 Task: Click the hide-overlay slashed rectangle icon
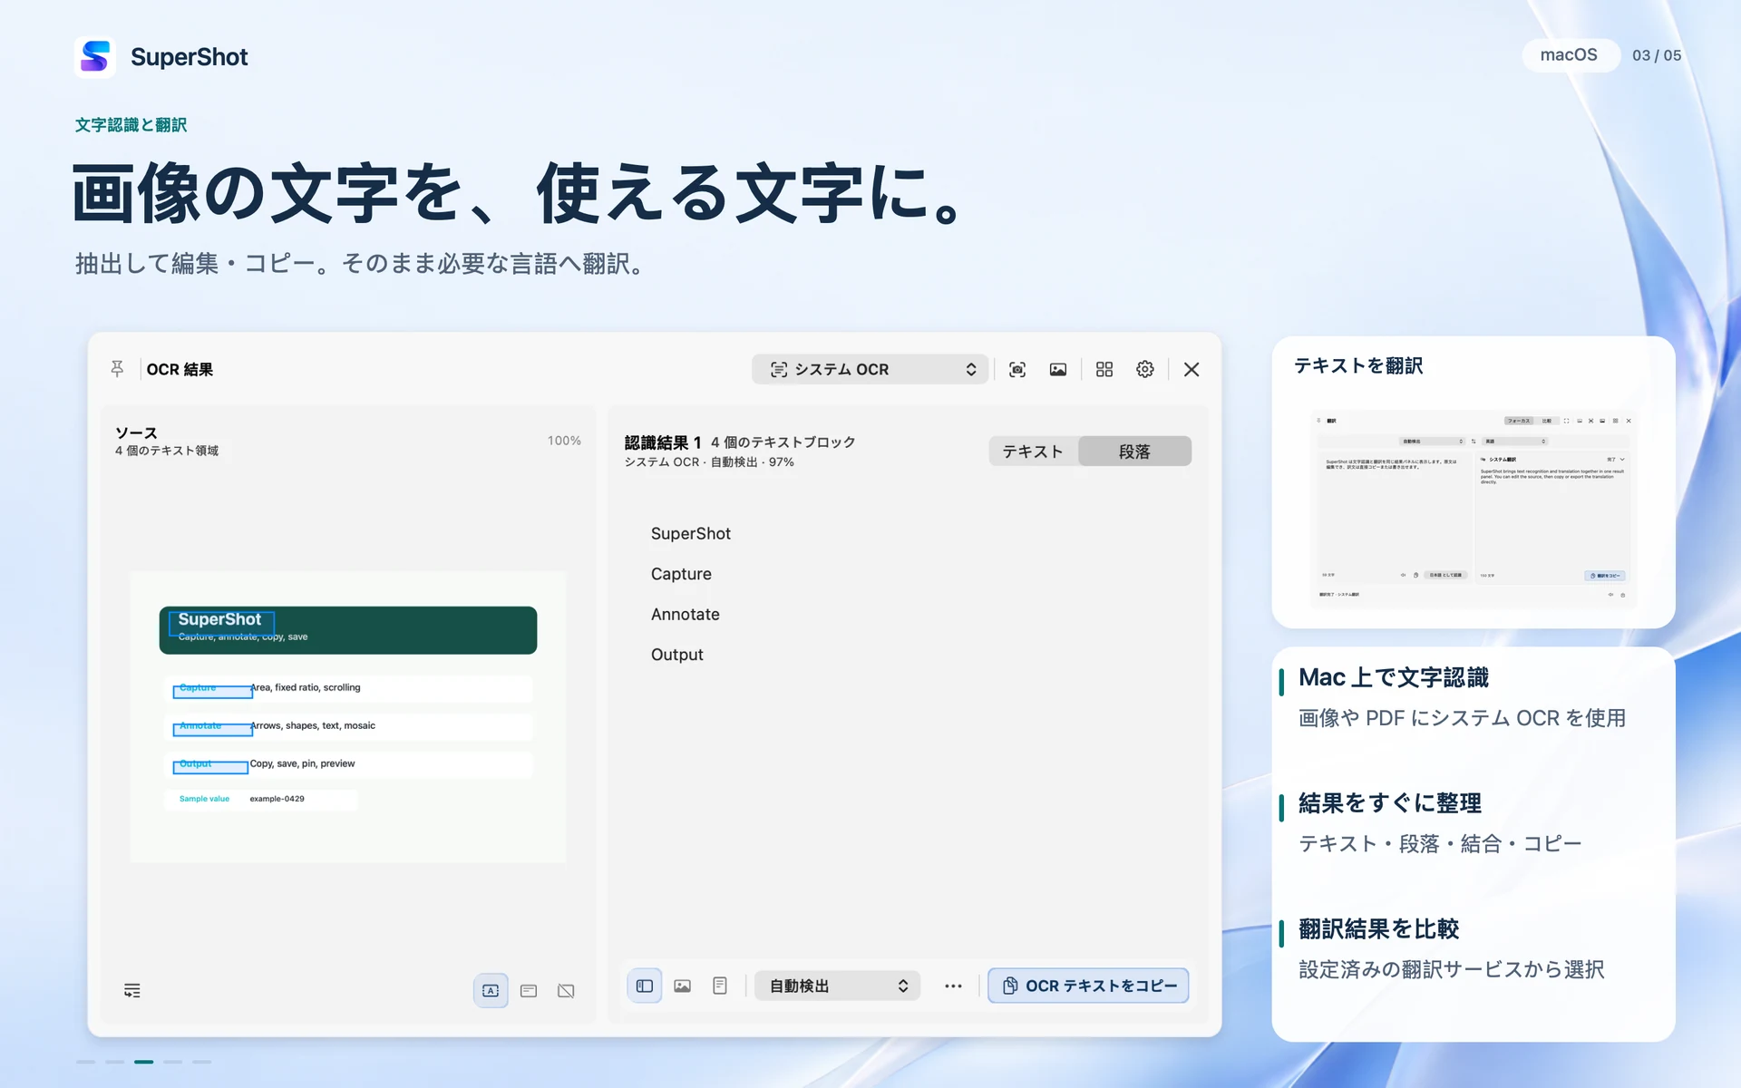pos(566,991)
